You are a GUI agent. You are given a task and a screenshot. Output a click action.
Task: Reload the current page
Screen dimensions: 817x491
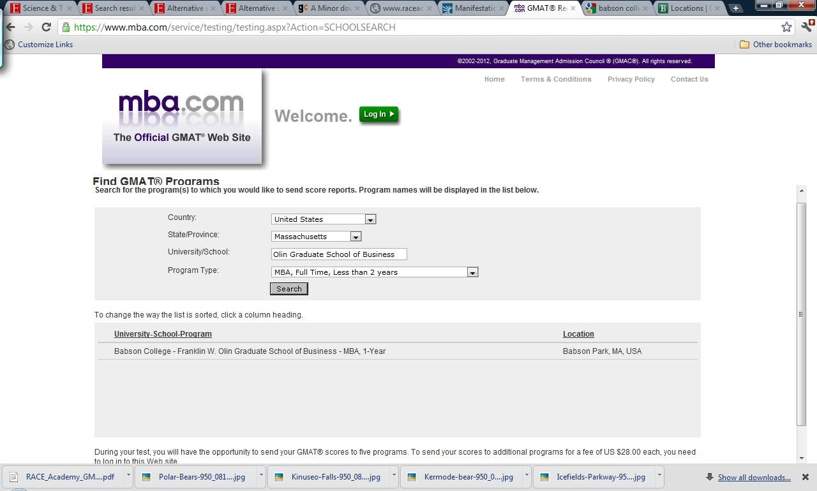[x=46, y=27]
